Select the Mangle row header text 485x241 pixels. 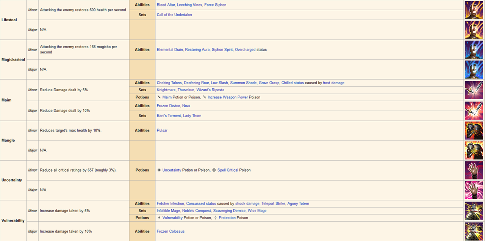[x=8, y=140]
